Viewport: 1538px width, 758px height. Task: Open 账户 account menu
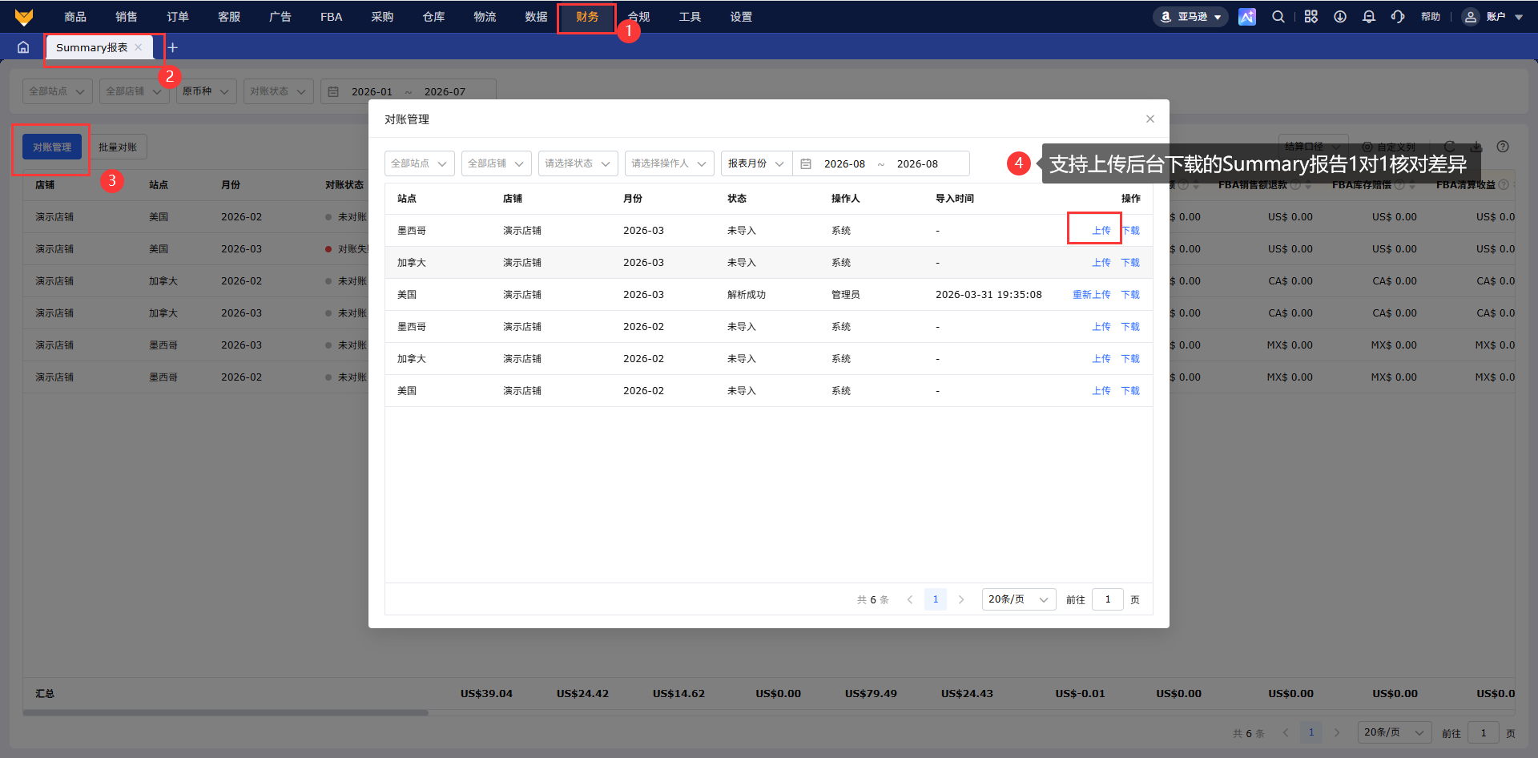(x=1493, y=17)
